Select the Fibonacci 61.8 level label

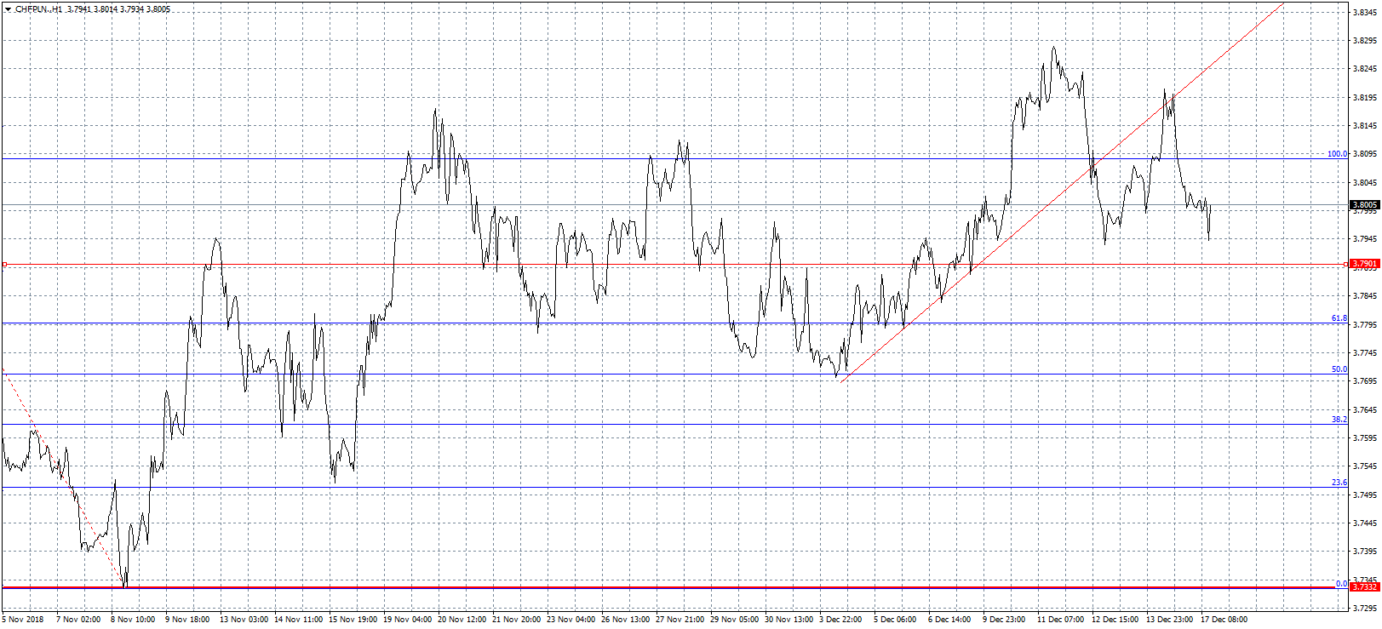1339,318
